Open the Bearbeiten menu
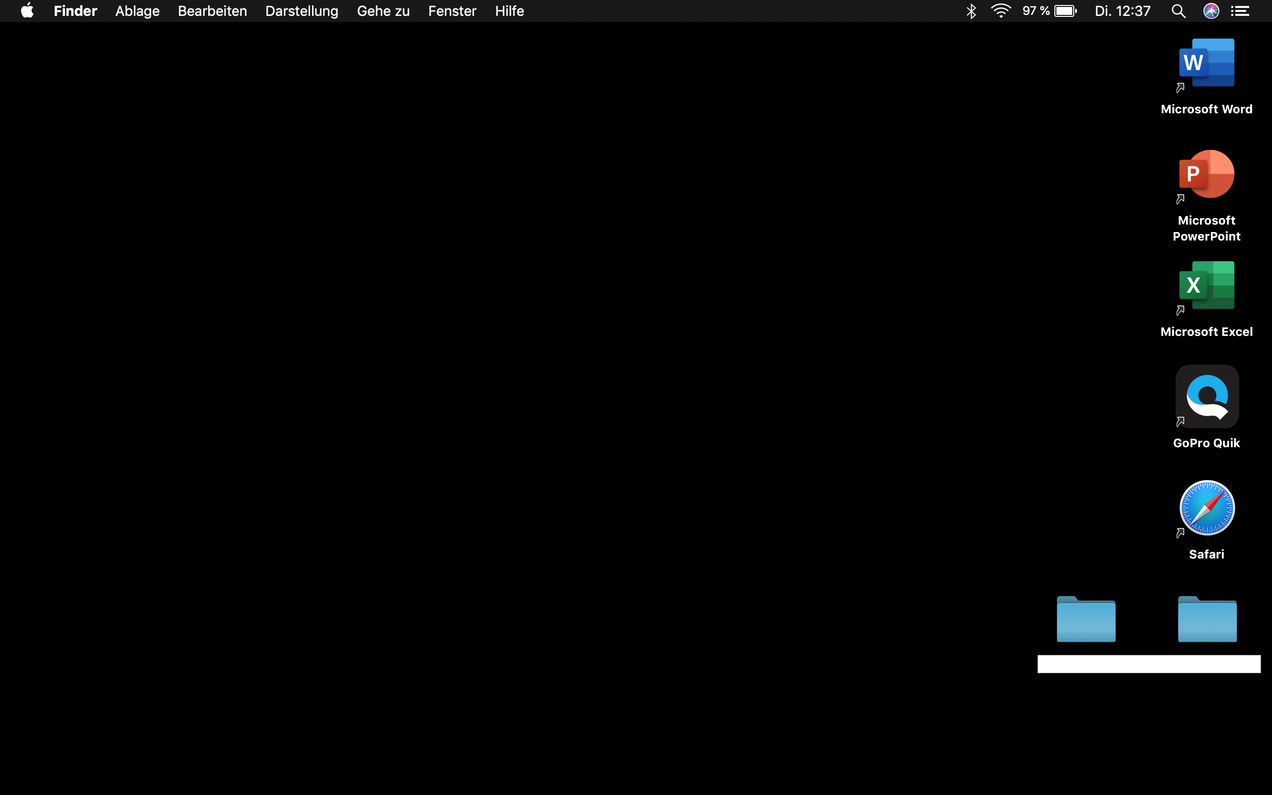Screen dimensions: 1272x795 click(x=212, y=11)
